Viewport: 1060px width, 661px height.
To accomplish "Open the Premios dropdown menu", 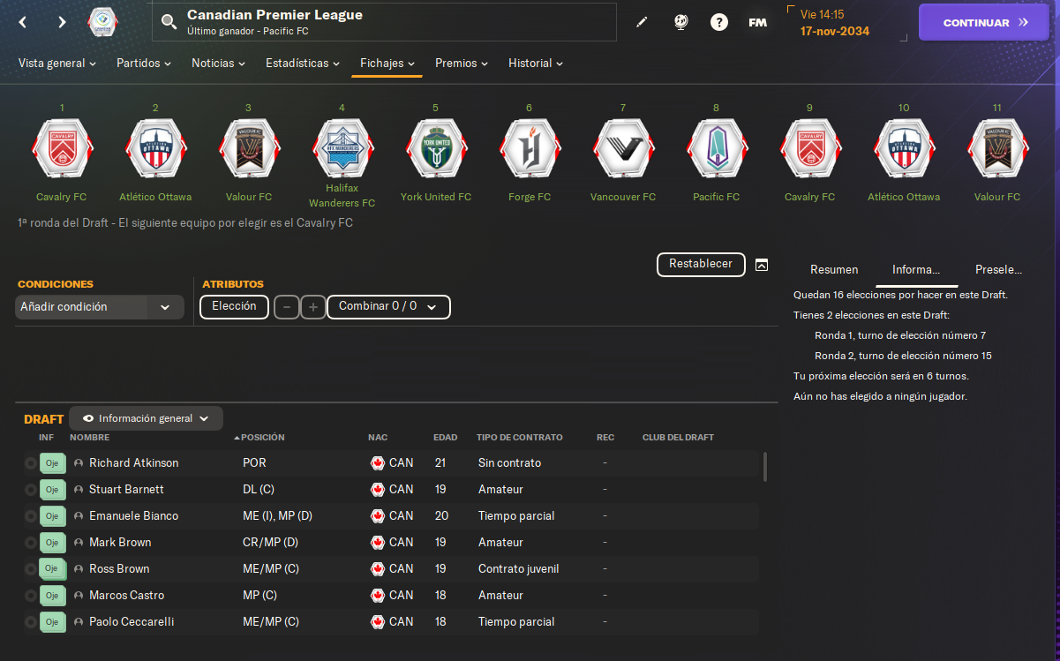I will click(462, 64).
